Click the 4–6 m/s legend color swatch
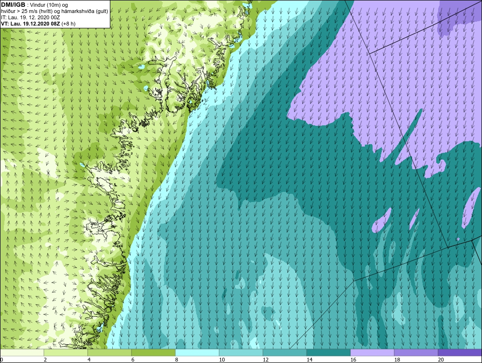Screen dimensions: 482x363 point(109,352)
